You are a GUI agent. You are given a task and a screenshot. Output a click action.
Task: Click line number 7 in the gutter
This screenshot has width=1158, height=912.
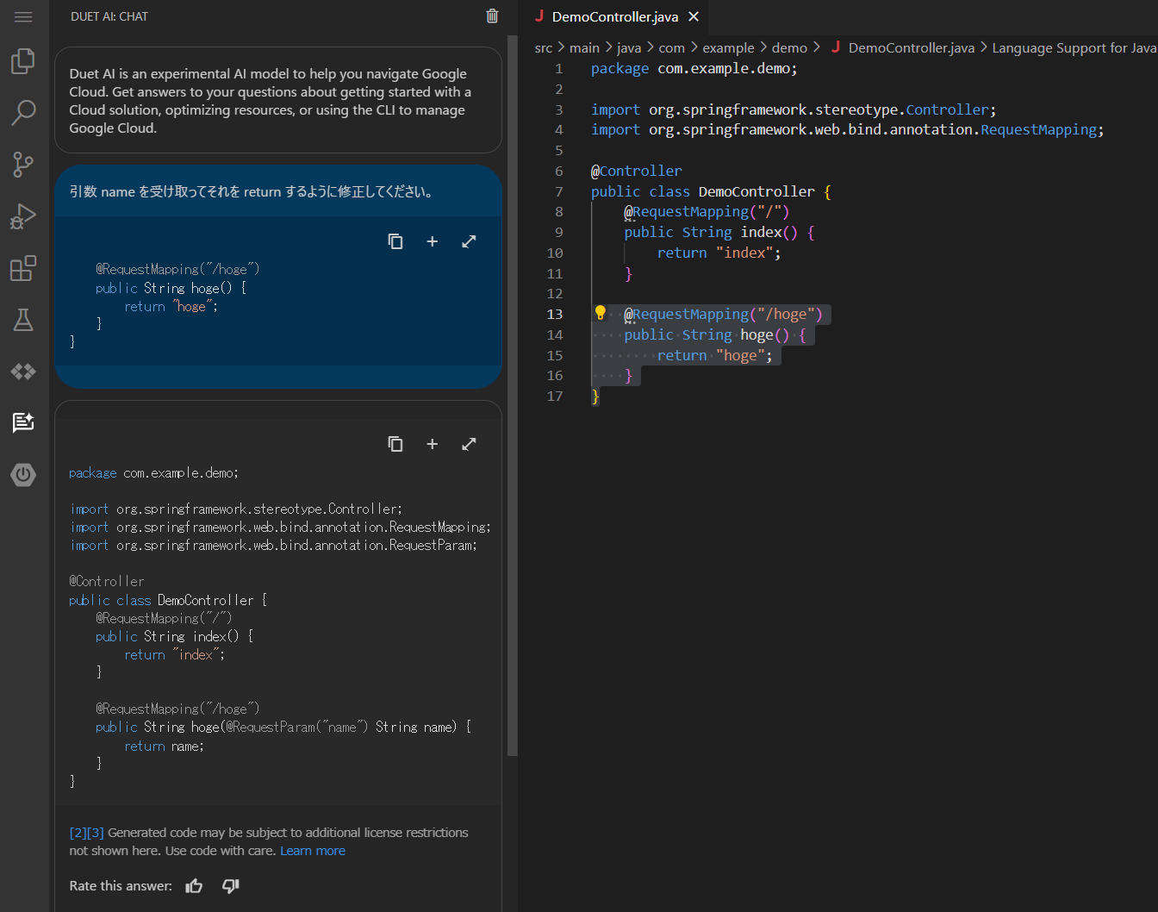[x=559, y=191]
